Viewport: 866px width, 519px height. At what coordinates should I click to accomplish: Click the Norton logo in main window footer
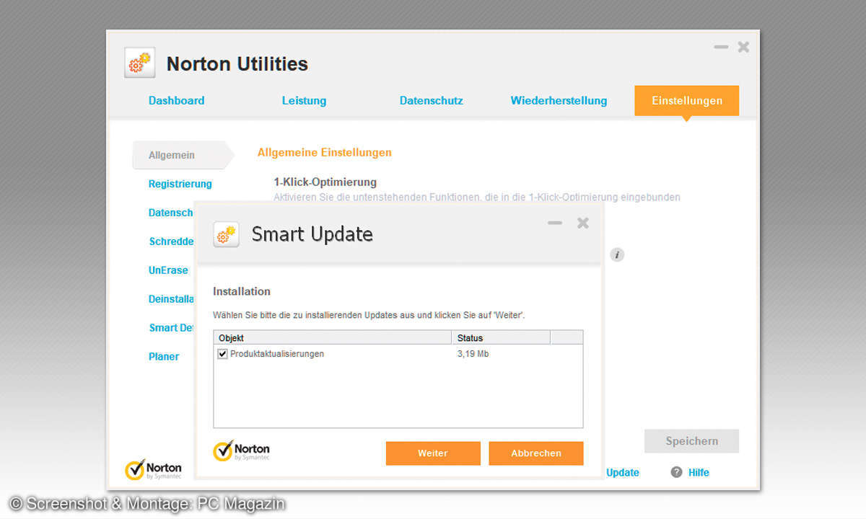153,469
